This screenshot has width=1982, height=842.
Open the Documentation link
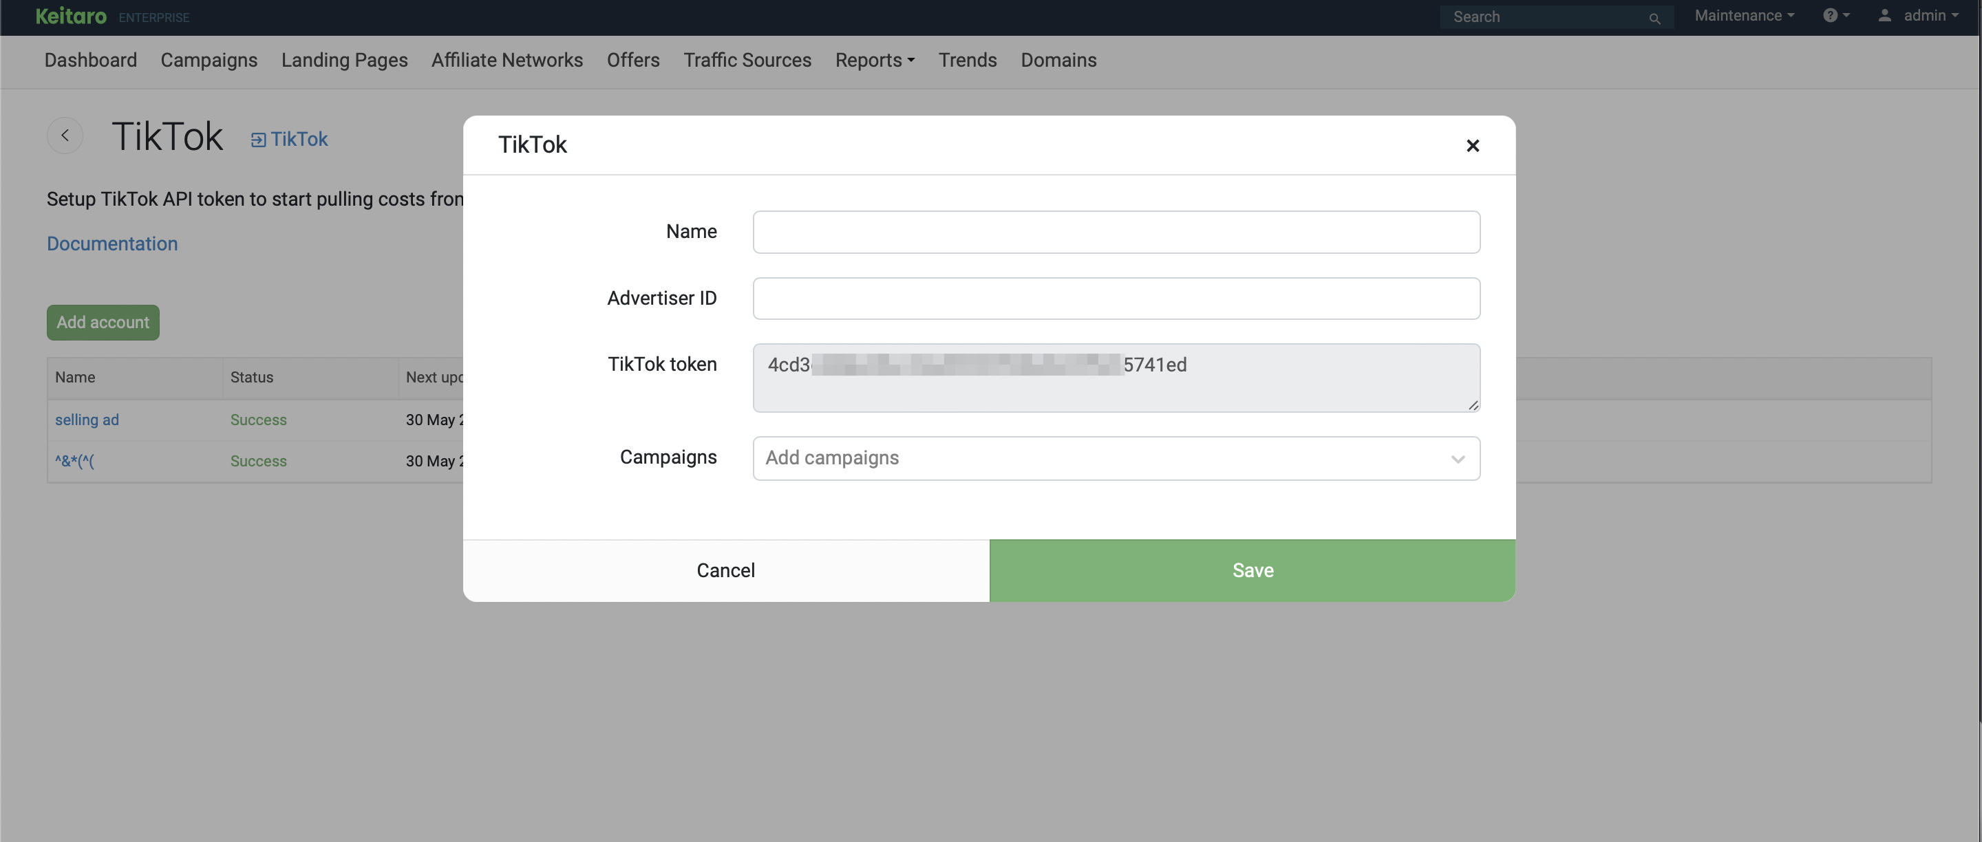tap(112, 244)
